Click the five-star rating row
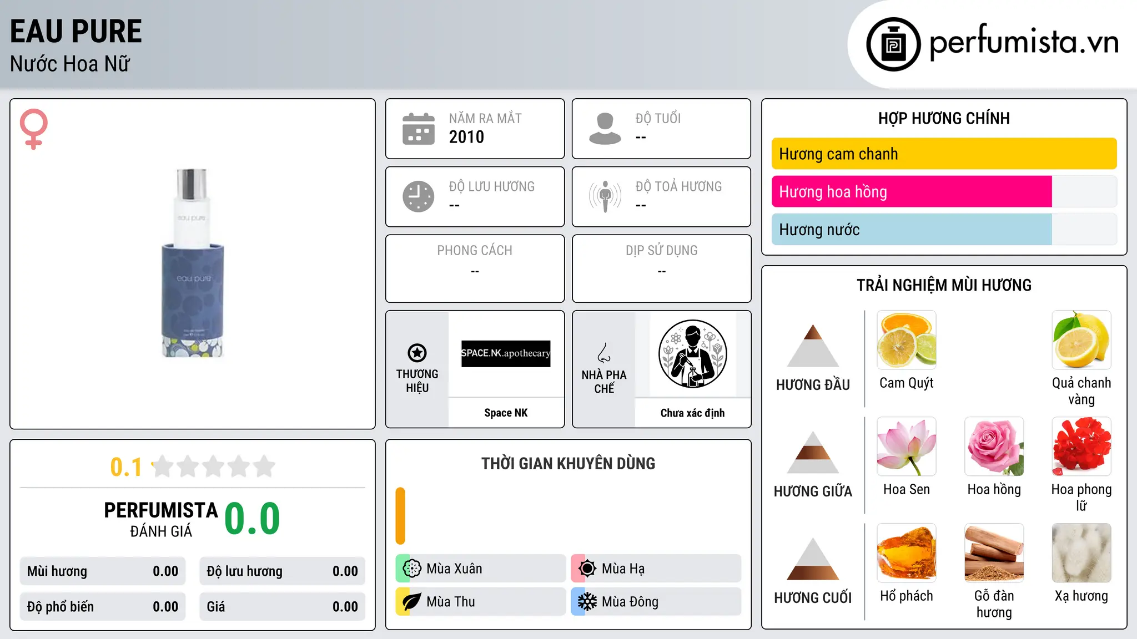 (214, 466)
